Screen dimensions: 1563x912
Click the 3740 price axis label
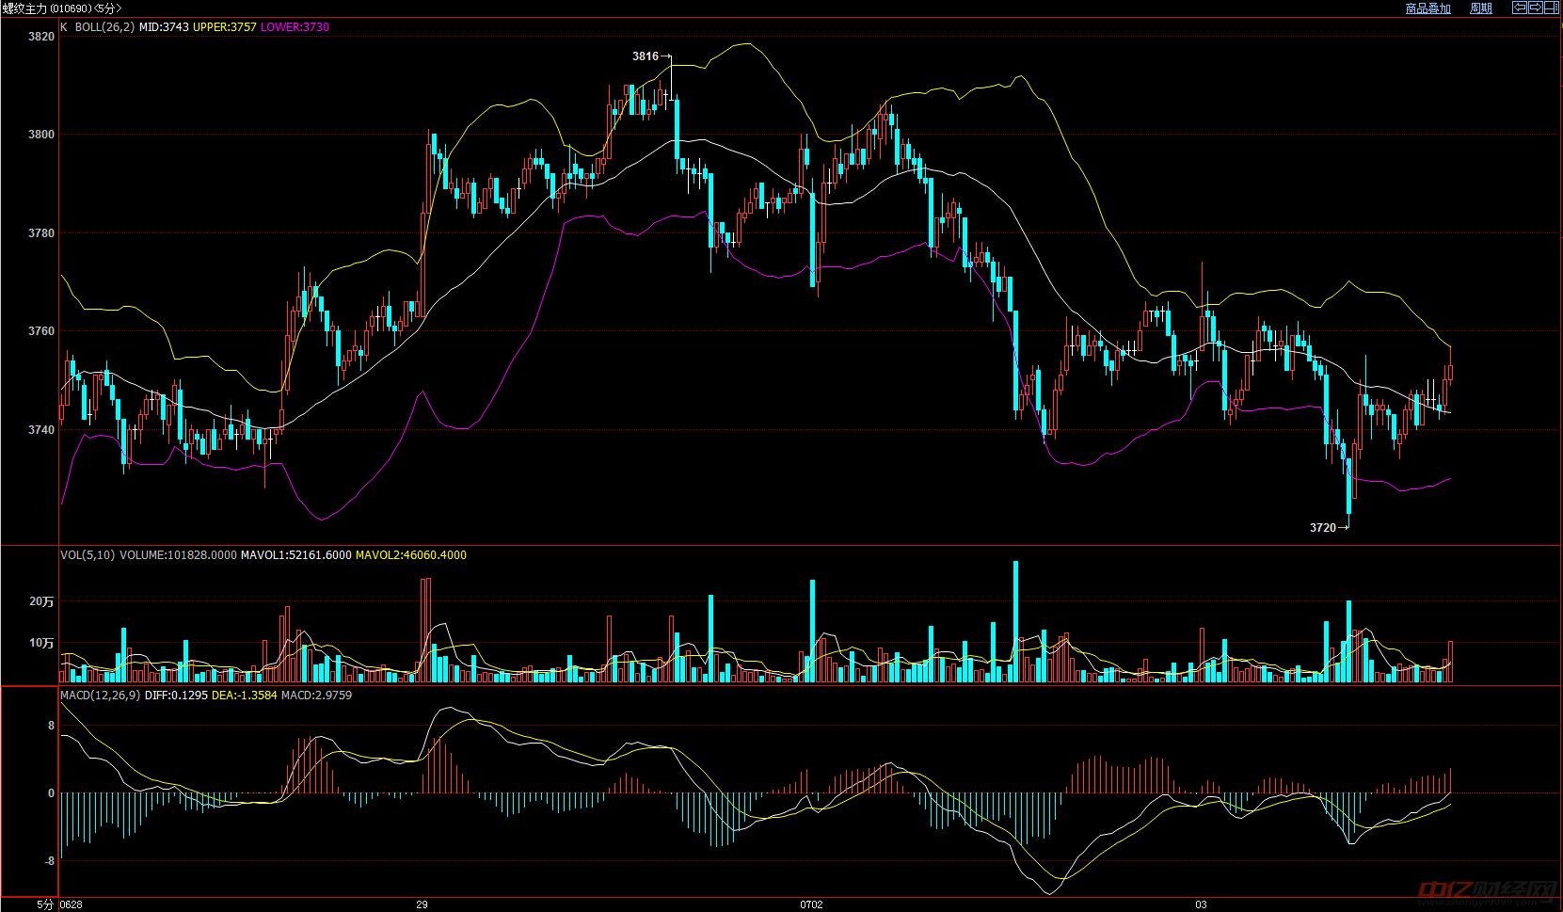41,429
